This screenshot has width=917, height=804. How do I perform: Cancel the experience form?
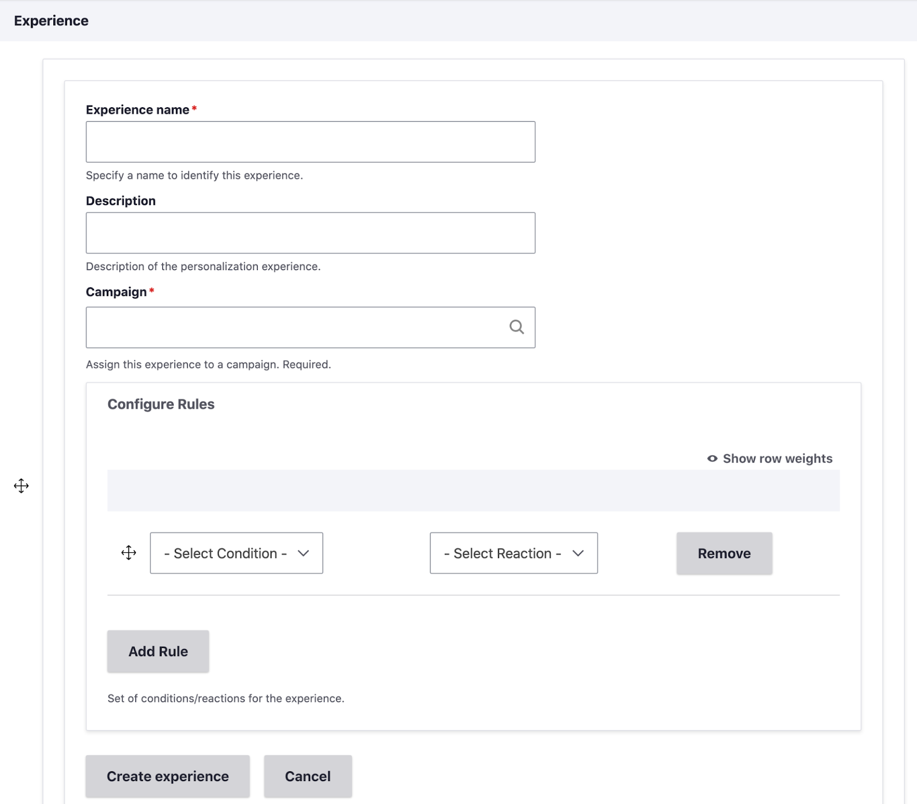(x=308, y=776)
